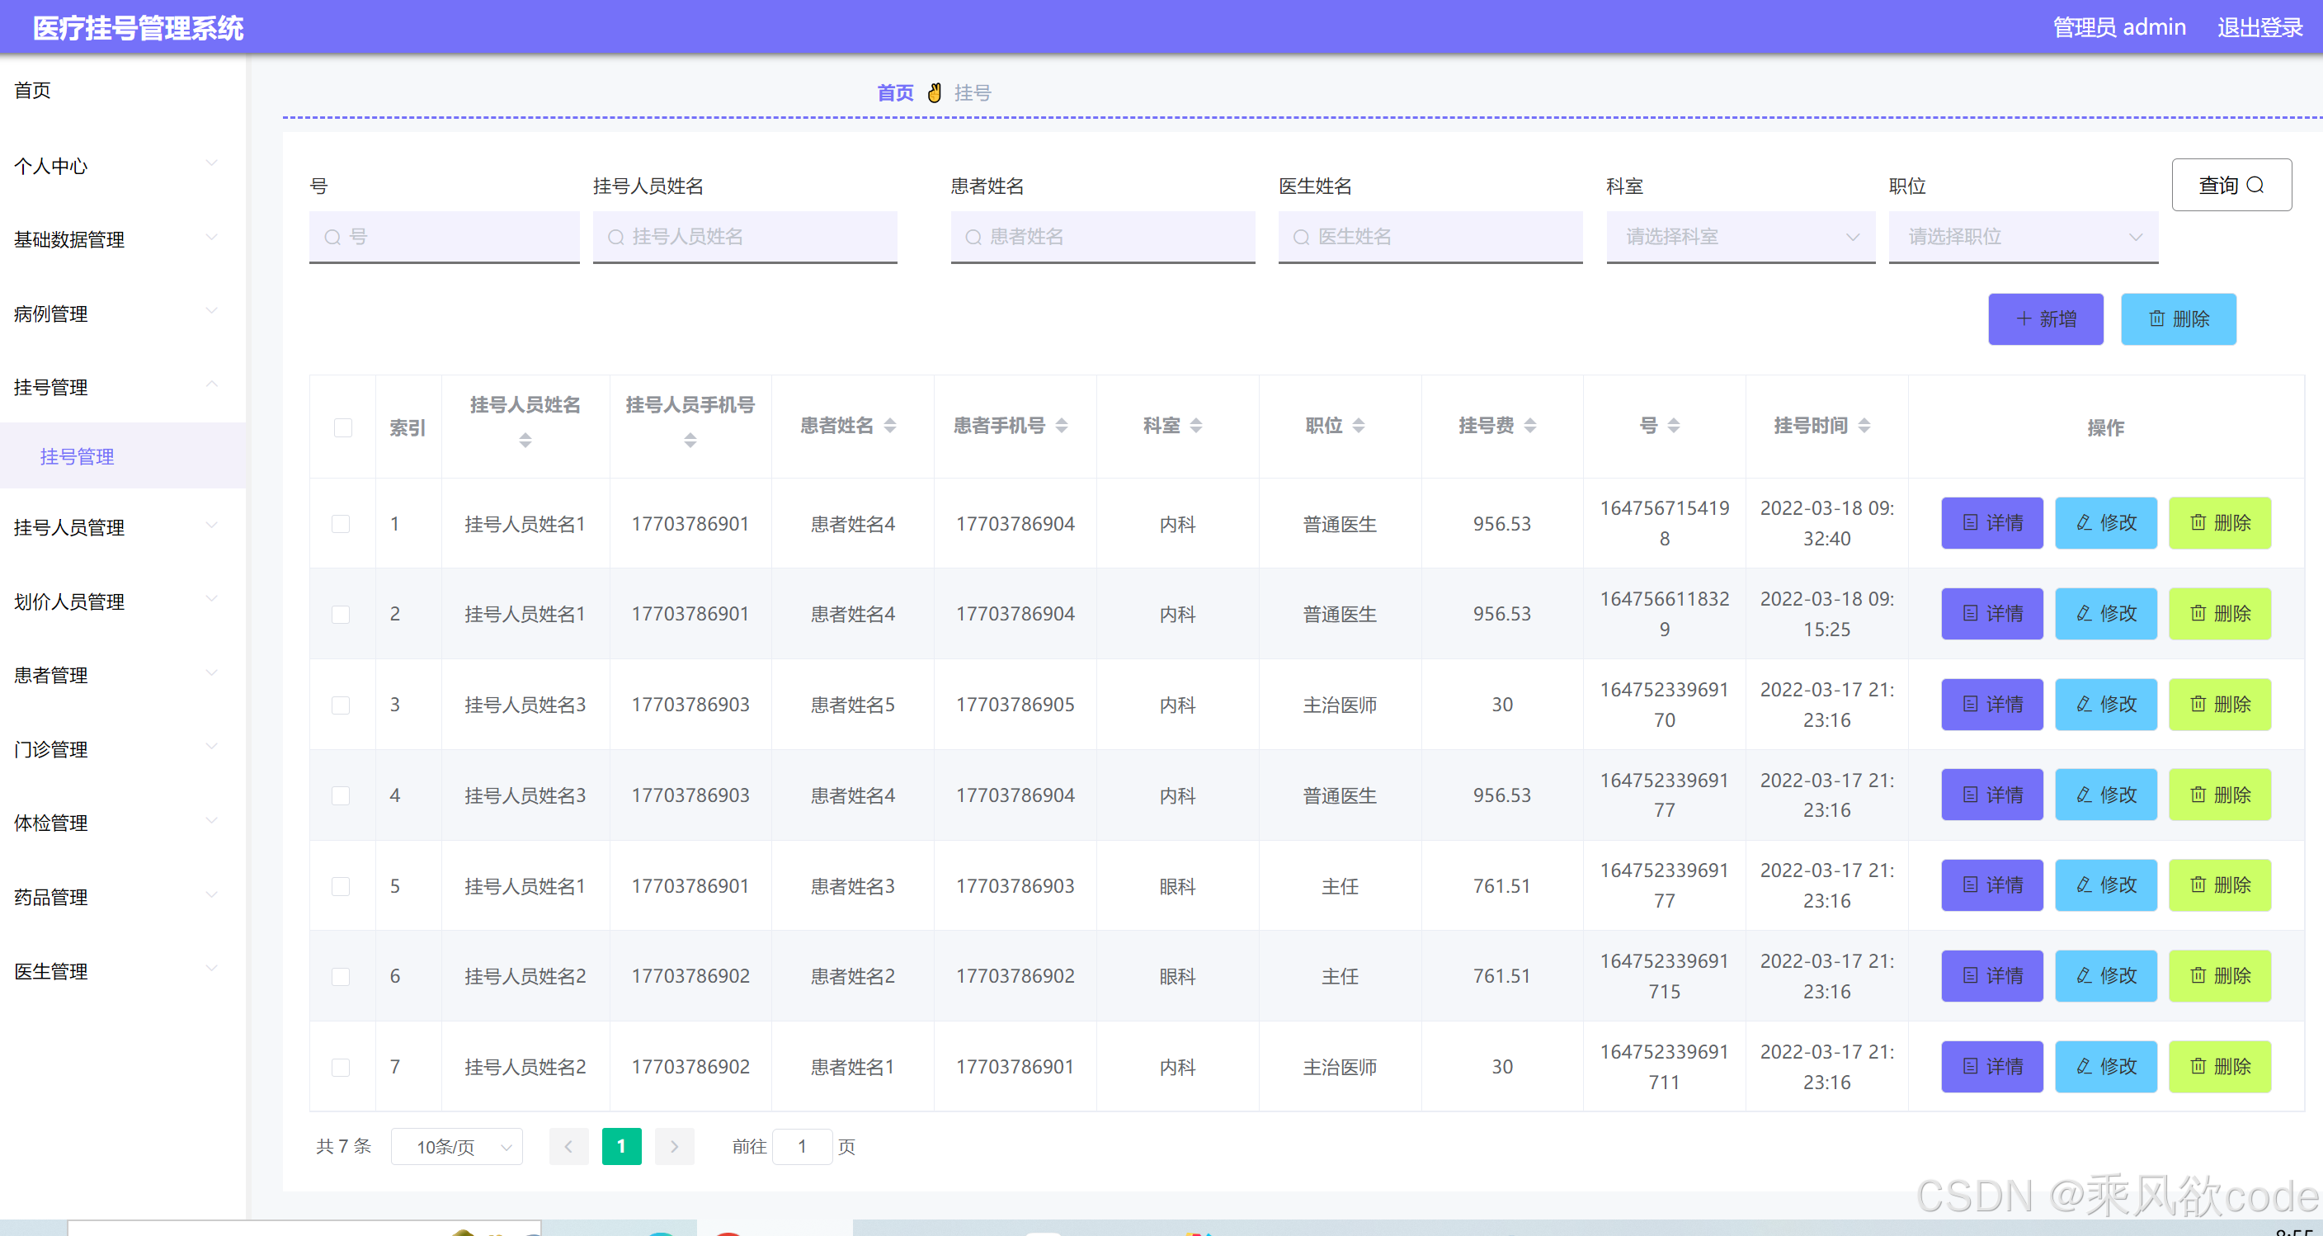Viewport: 2323px width, 1236px height.
Task: Select the 挂号管理 submenu item
Action: pyautogui.click(x=78, y=456)
